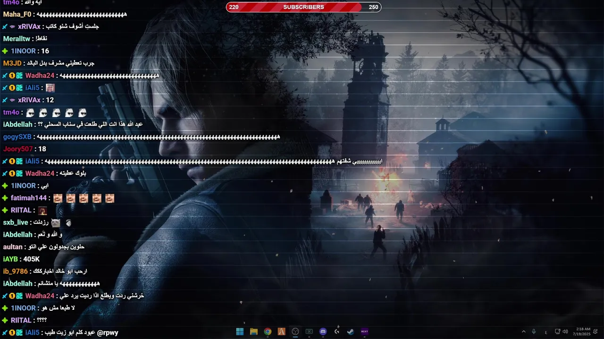Viewport: 604px width, 339px height.
Task: Click the 220 subscriber count label
Action: [234, 7]
